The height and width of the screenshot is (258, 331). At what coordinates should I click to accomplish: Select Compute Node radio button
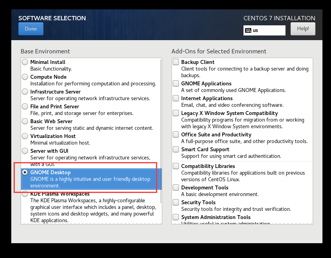[25, 77]
